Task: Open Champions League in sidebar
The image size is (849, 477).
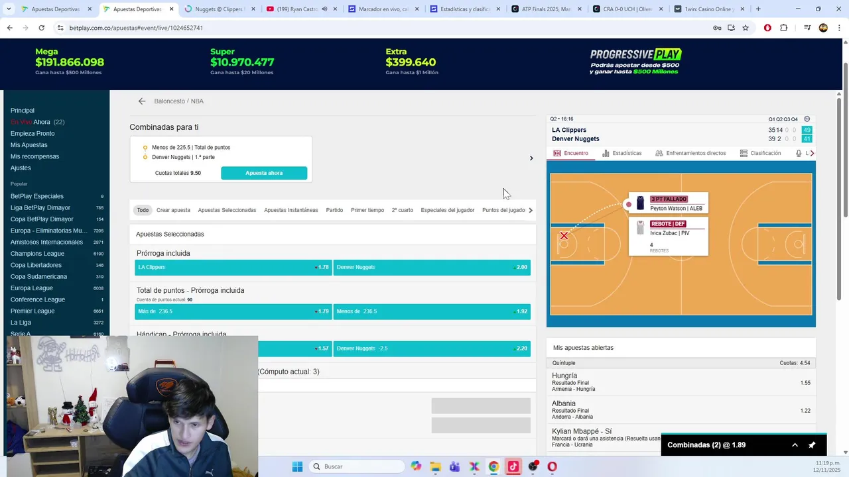Action: 37,254
